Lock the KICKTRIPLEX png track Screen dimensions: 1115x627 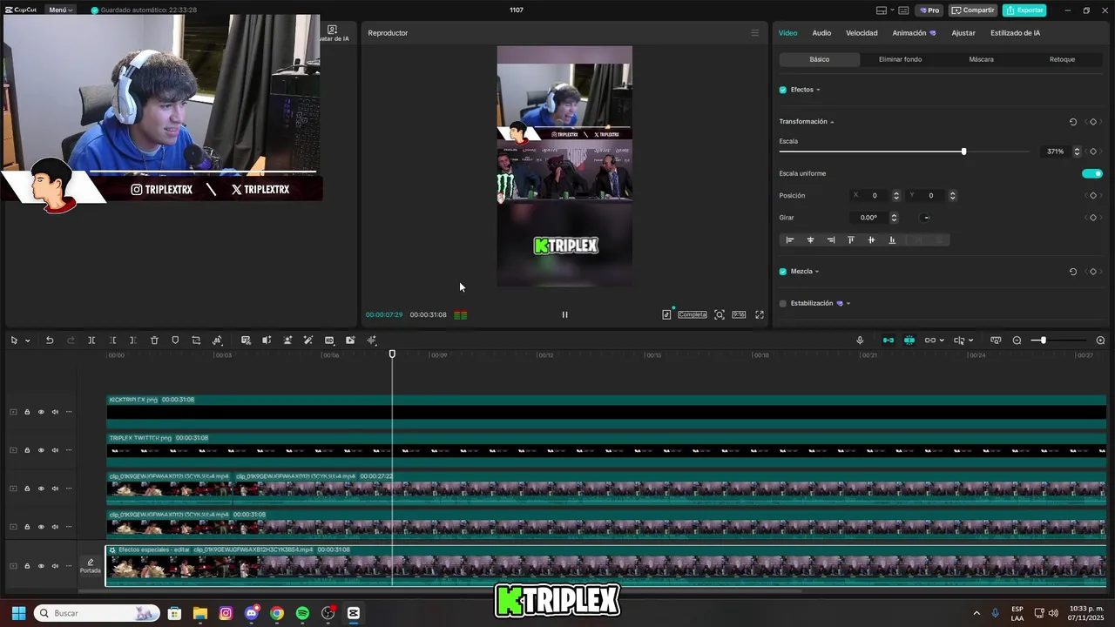click(27, 412)
